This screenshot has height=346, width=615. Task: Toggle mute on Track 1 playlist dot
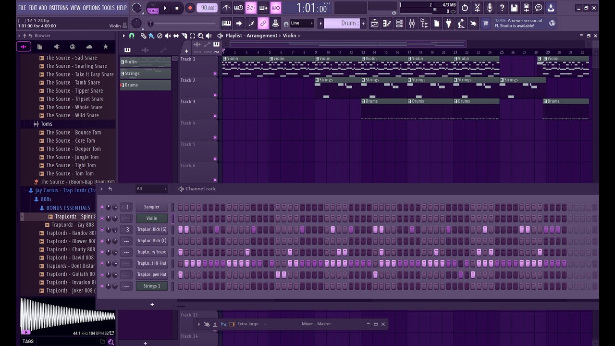(215, 74)
